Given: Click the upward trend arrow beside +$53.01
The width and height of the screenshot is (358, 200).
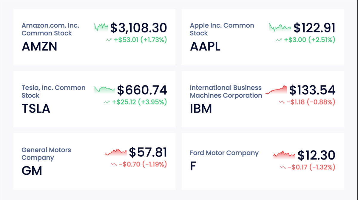Looking at the screenshot, I should [x=108, y=40].
